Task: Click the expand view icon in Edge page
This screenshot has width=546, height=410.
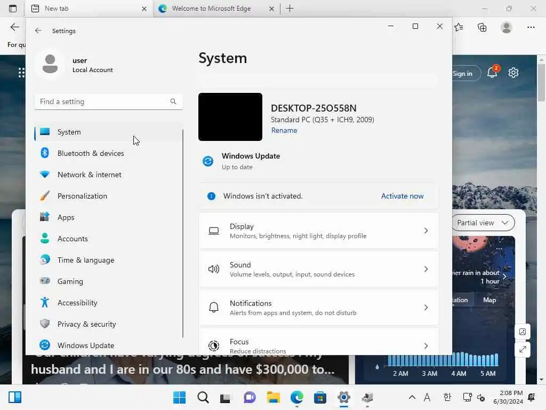Action: coord(523,349)
